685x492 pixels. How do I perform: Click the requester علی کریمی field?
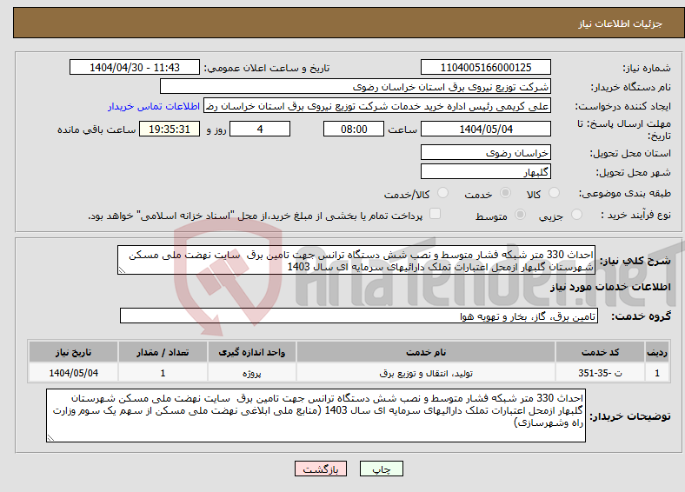coord(377,106)
